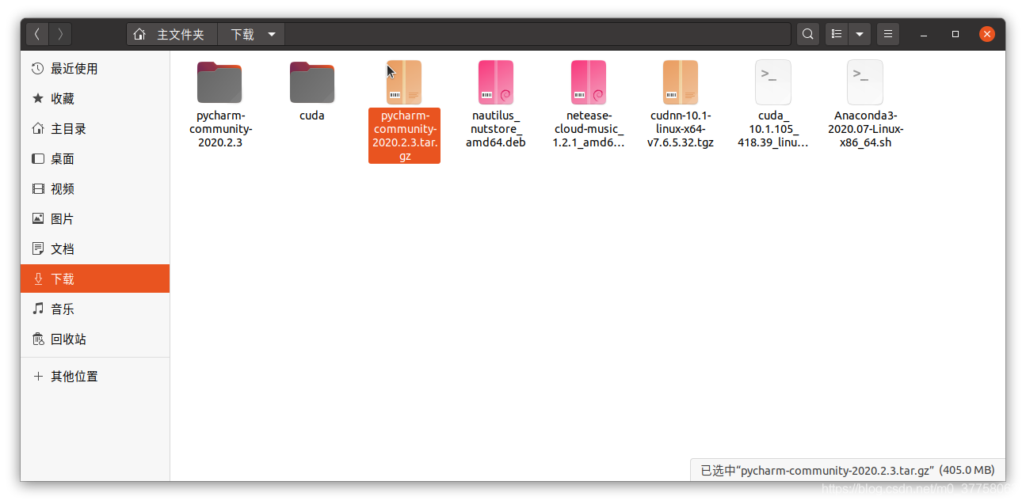Click the Anaconda3-2020.07-Linux-x86_64.sh file name

[x=865, y=129]
